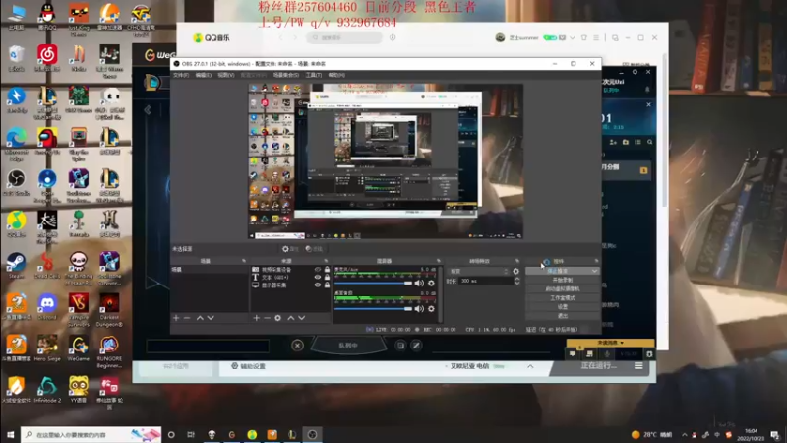
Task: Click the Exit button in OBS controls
Action: (x=562, y=316)
